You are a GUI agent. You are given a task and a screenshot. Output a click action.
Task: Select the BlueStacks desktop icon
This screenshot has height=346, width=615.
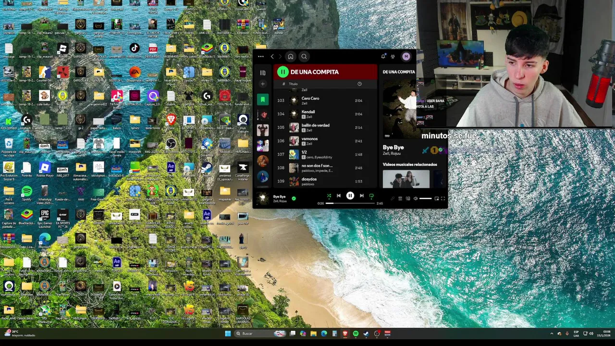click(x=26, y=218)
